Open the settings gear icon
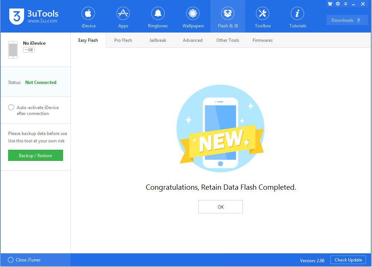Viewport: 372px width, 267px height. tap(338, 4)
